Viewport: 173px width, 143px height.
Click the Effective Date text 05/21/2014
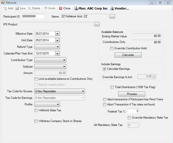point(42,34)
